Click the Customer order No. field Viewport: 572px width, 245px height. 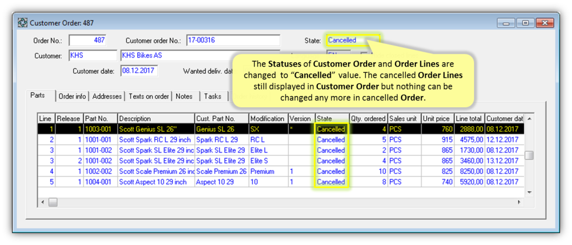click(x=232, y=41)
